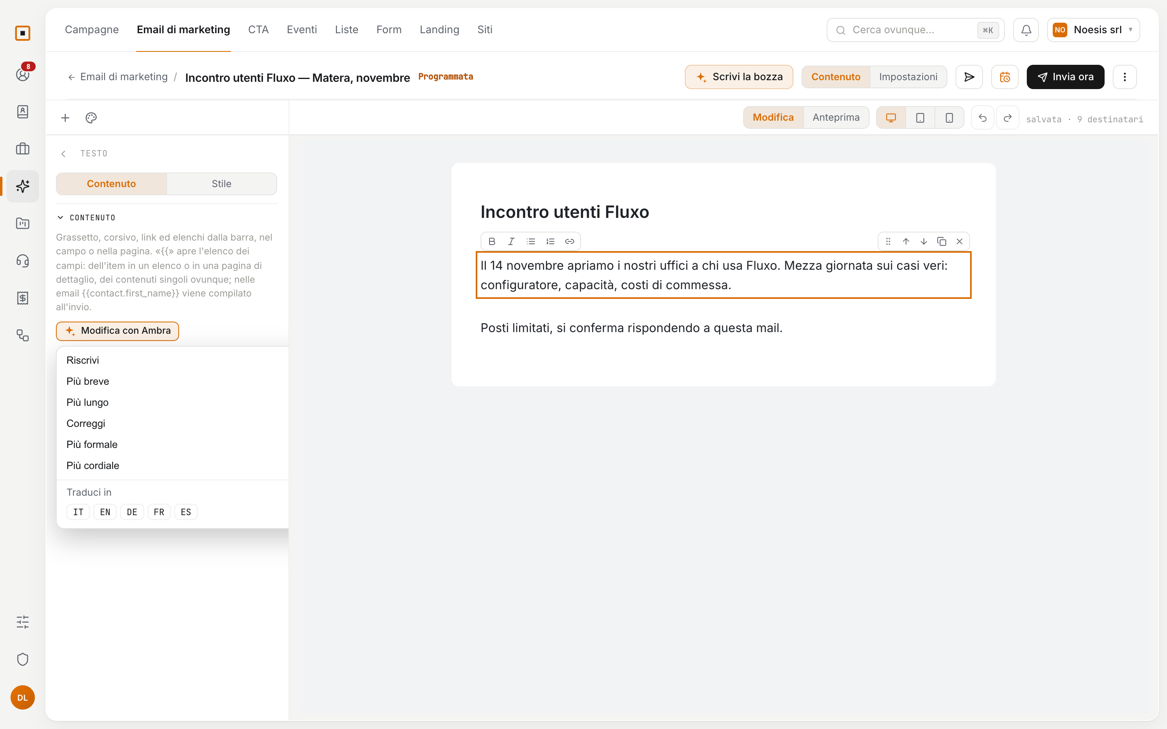Switch to mobile preview width
This screenshot has height=729, width=1167.
point(949,117)
